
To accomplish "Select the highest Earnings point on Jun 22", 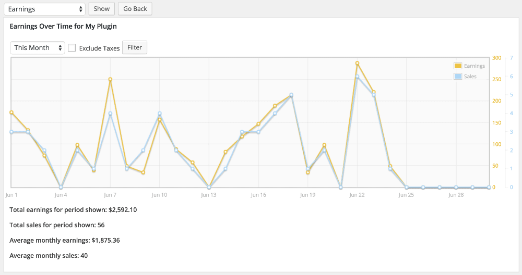I will click(357, 63).
